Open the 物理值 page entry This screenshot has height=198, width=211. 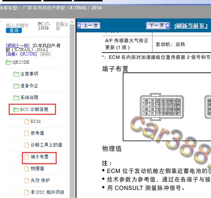(x=37, y=168)
